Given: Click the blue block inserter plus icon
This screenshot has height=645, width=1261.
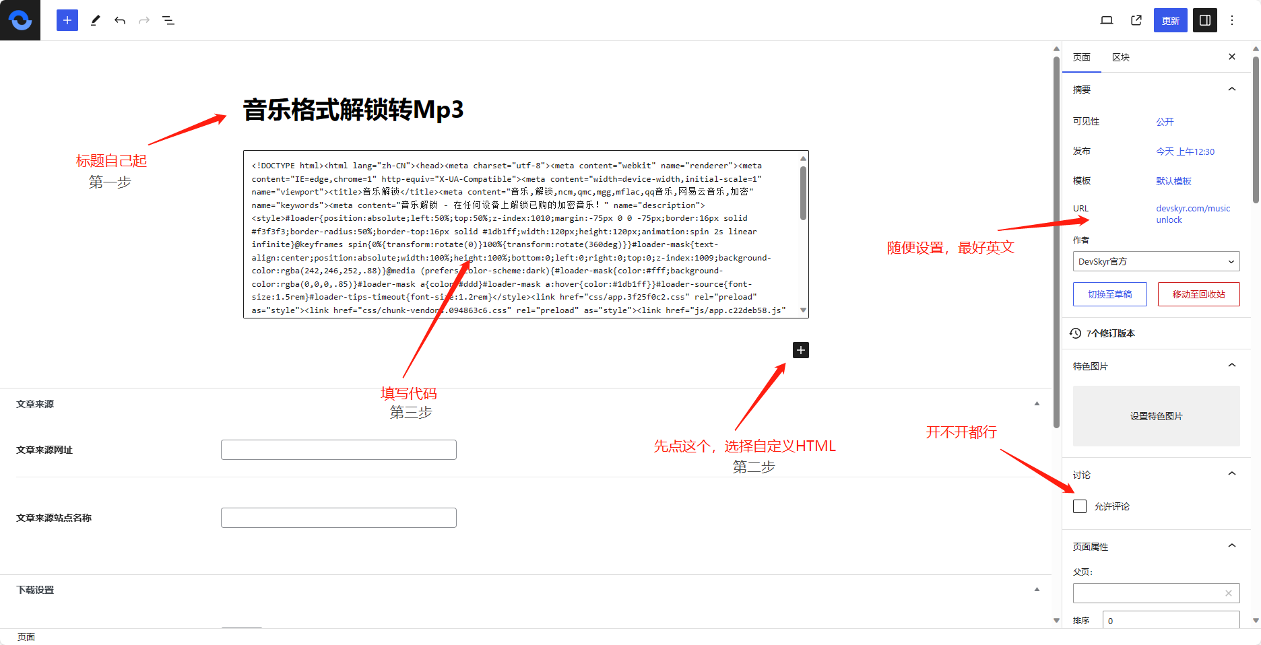Looking at the screenshot, I should (67, 20).
